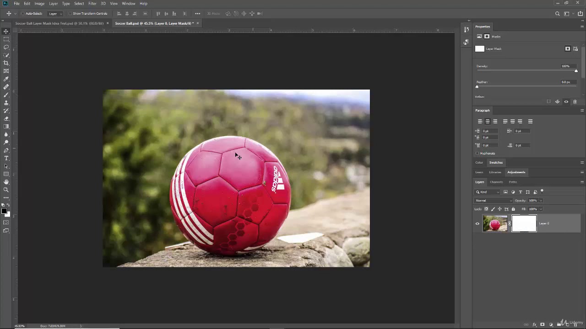Select the Zoom tool in the toolbar
This screenshot has width=586, height=329.
point(6,190)
